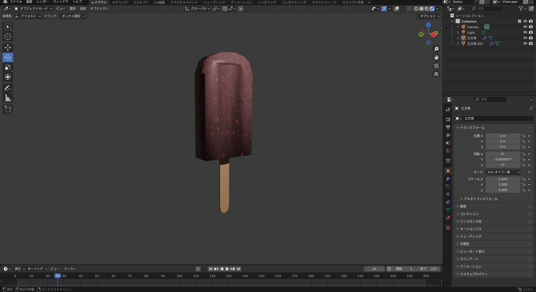Open the Tool properties tab
The width and height of the screenshot is (536, 292).
coord(448,109)
